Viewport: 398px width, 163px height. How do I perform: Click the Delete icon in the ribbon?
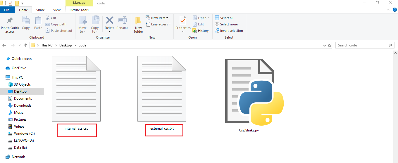[x=109, y=20]
